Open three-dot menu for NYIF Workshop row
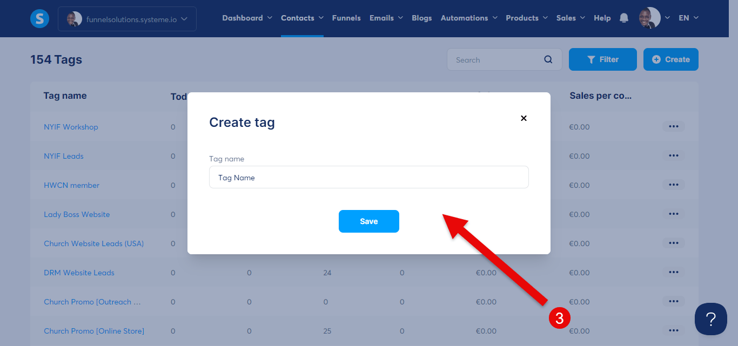The image size is (738, 346). pos(674,126)
